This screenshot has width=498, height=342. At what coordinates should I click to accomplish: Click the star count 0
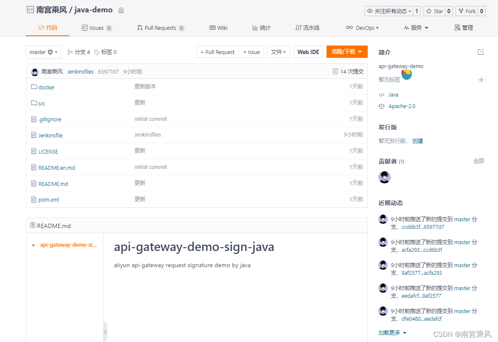449,11
